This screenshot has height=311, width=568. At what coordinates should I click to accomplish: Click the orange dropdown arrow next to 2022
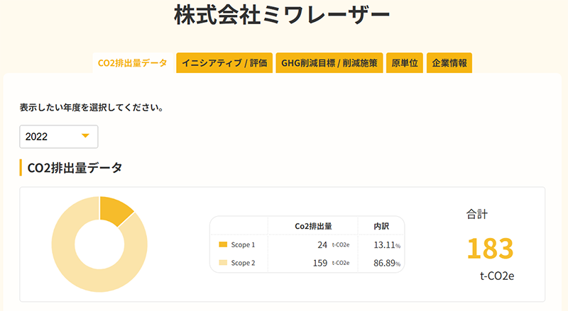(85, 136)
